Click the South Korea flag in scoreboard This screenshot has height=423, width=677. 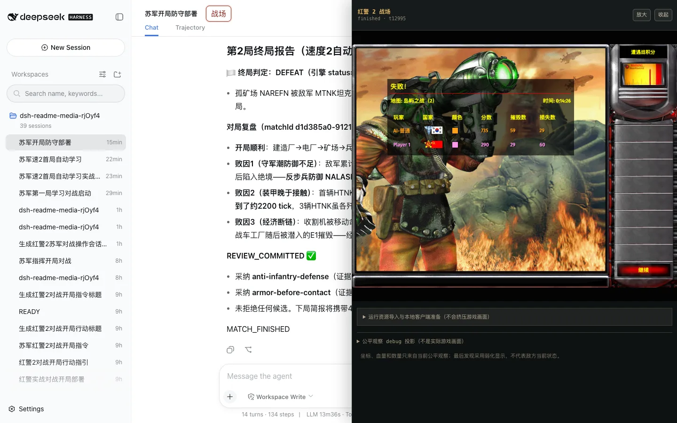point(437,130)
